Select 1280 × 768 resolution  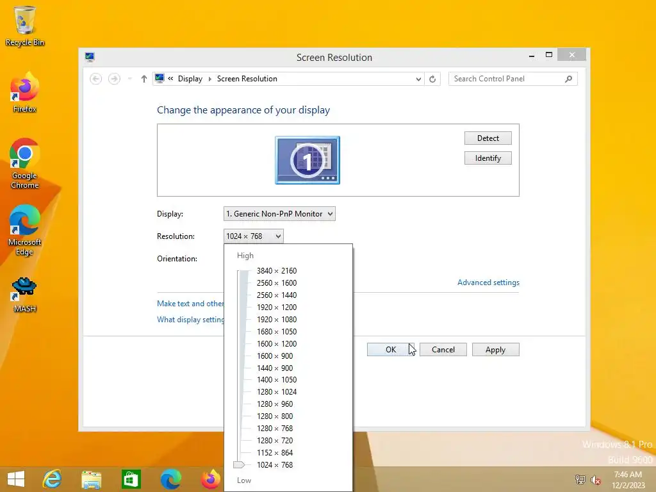point(275,429)
